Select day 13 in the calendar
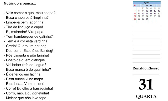168x101 pixels. click(x=159, y=11)
